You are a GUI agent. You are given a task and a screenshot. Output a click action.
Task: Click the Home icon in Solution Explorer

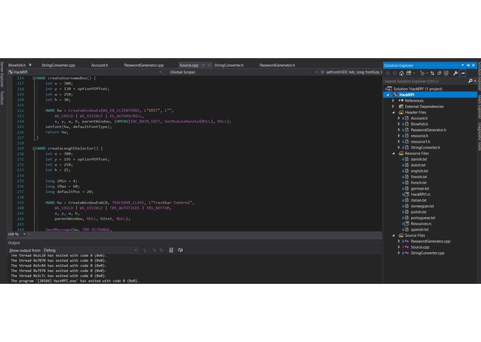click(401, 73)
